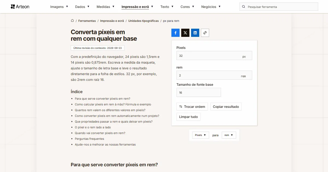
Task: Go to 'Como calcular píxeis em rem à mão?'
Action: (113, 104)
